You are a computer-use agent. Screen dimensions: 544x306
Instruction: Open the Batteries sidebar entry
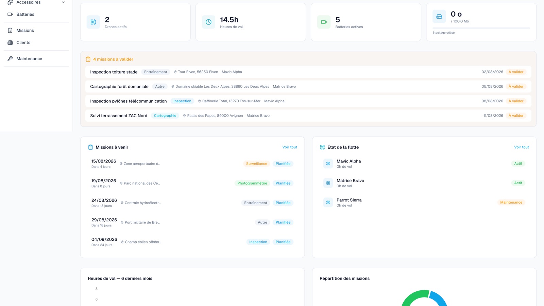[36, 14]
